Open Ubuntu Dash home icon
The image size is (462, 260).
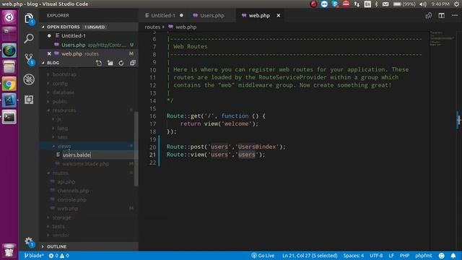click(x=9, y=17)
